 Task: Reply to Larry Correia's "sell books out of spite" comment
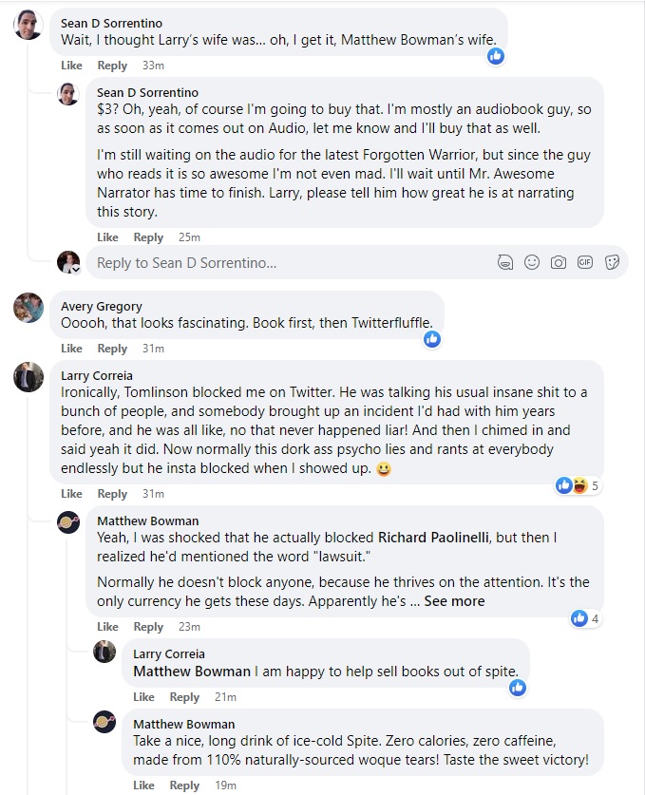click(x=184, y=697)
